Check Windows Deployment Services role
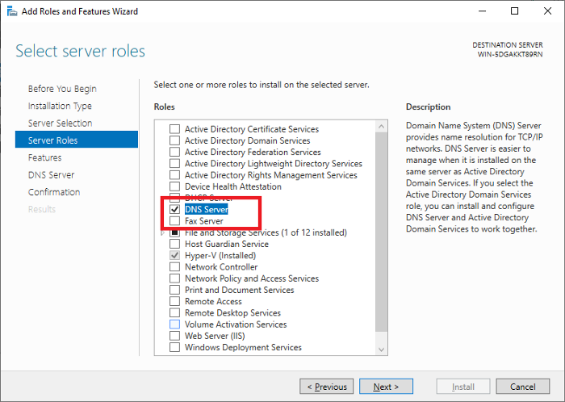The width and height of the screenshot is (565, 402). point(175,348)
